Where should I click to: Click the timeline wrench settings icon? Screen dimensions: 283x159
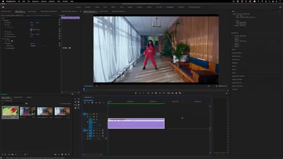pyautogui.click(x=100, y=103)
